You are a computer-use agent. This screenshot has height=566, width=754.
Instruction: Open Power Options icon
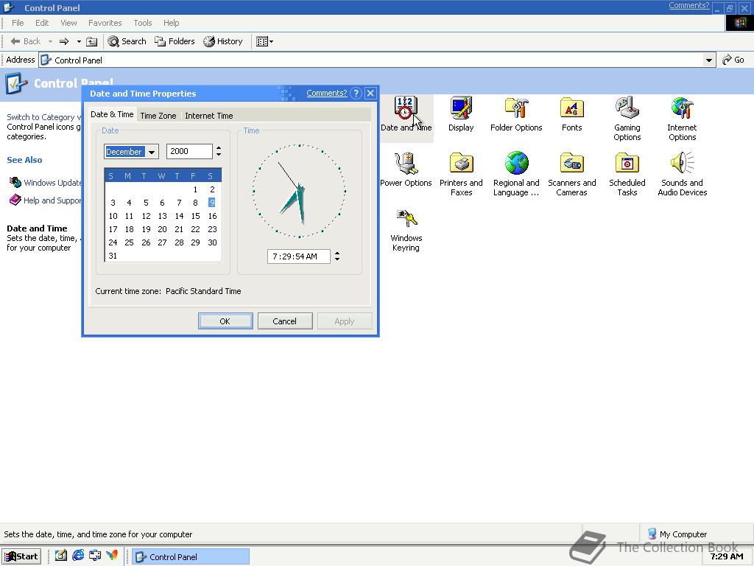406,170
